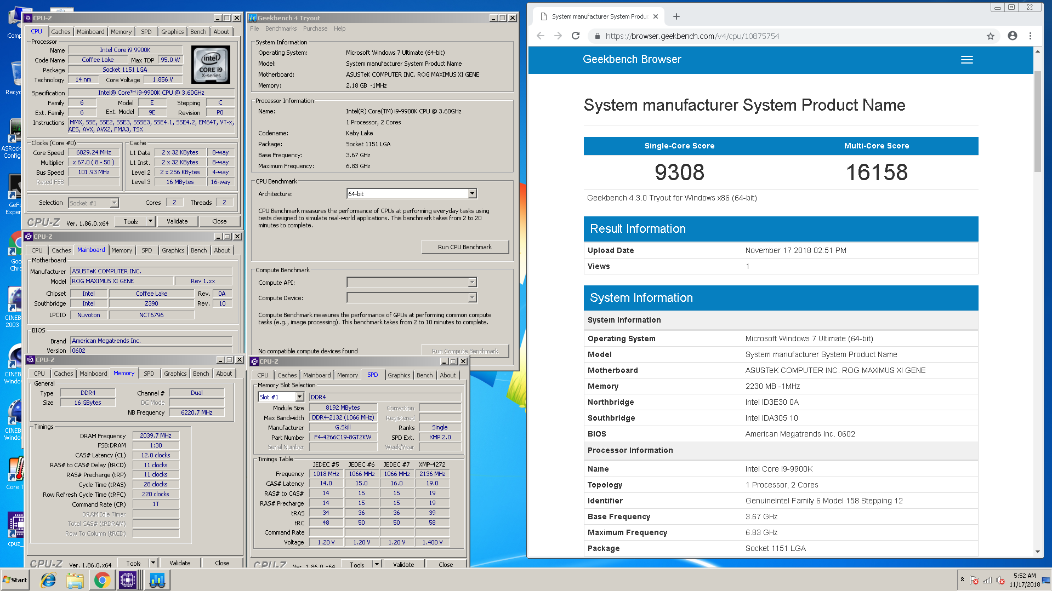
Task: Open the Compute API dropdown
Action: [x=472, y=283]
